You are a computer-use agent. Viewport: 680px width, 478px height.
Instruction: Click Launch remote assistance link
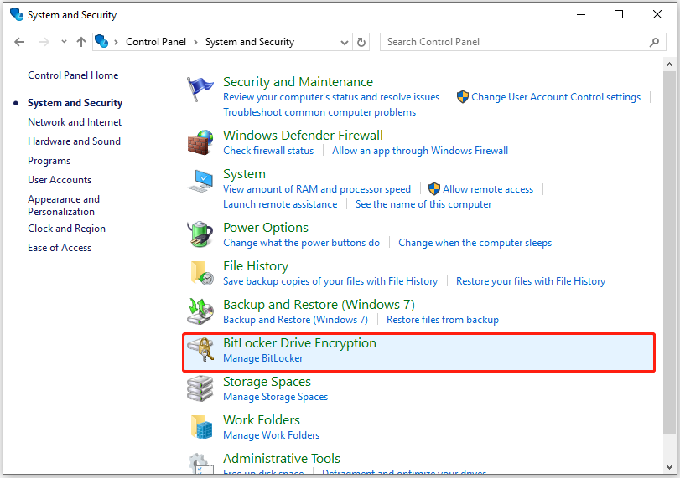coord(280,204)
